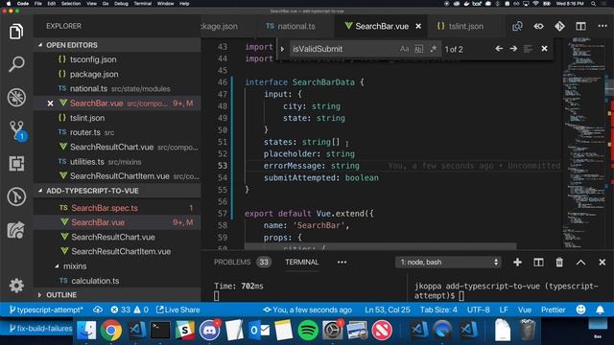Open the Manage settings gear

(16, 286)
